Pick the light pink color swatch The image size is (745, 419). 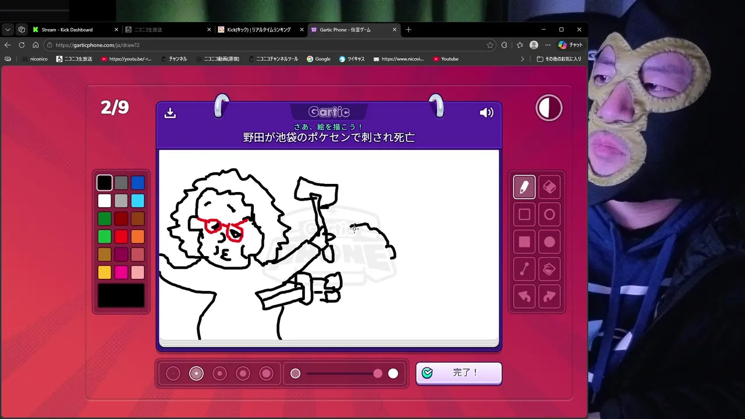(x=137, y=272)
